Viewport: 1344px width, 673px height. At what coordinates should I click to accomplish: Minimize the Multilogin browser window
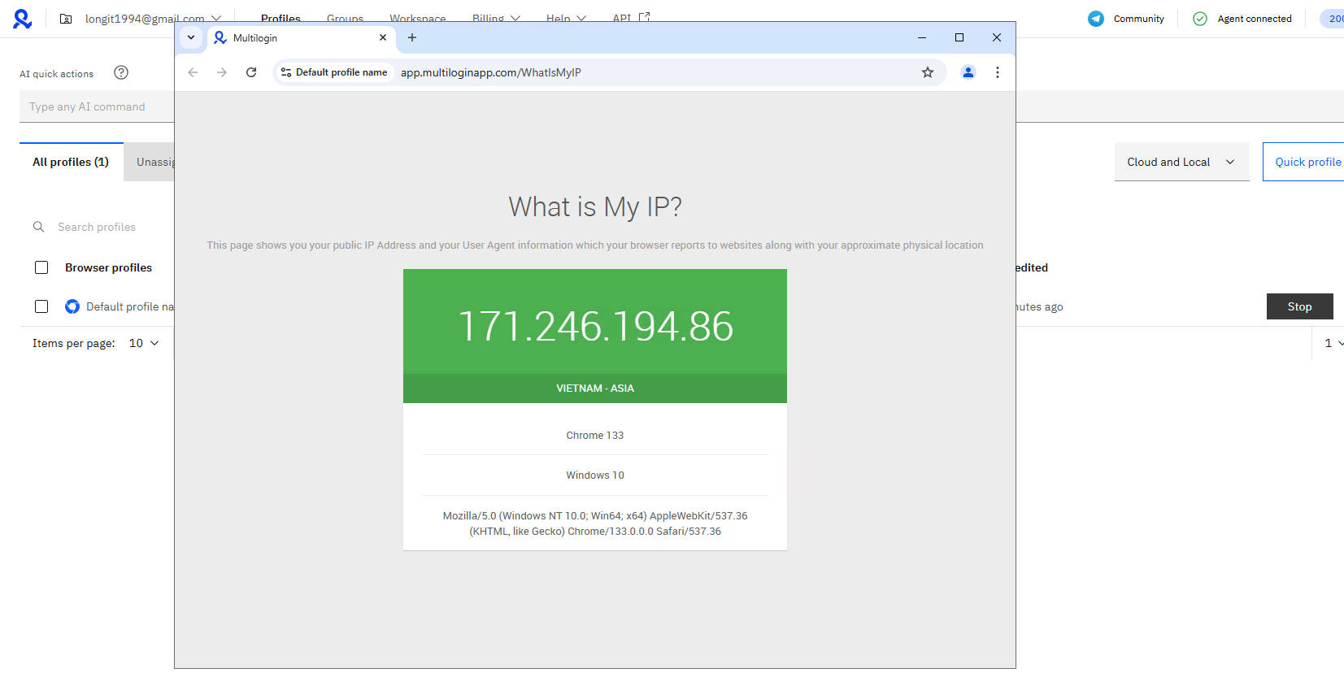(x=922, y=37)
